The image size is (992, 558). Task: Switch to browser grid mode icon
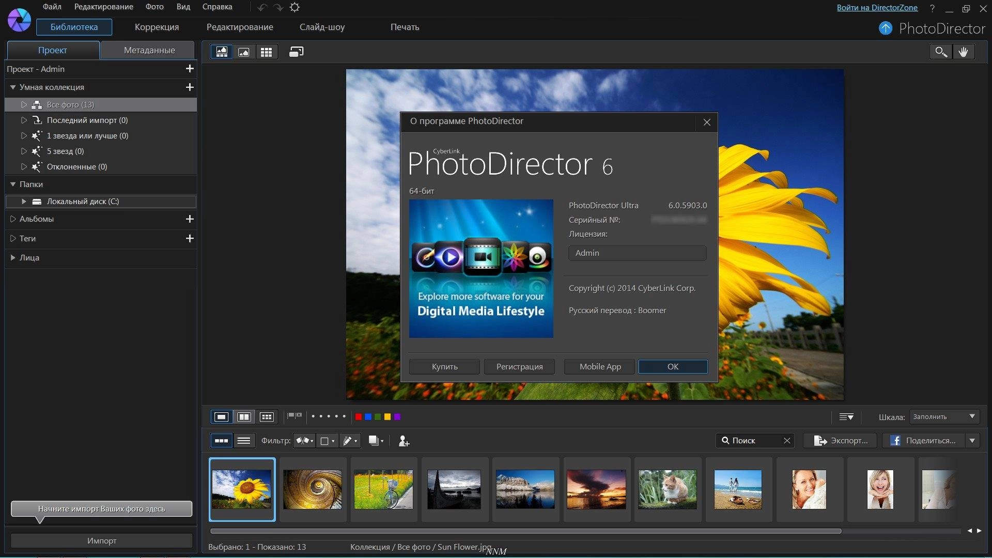267,52
